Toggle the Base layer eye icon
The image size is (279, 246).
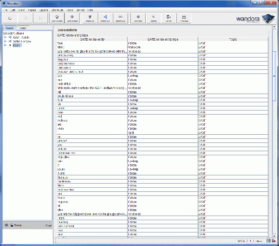(6, 225)
